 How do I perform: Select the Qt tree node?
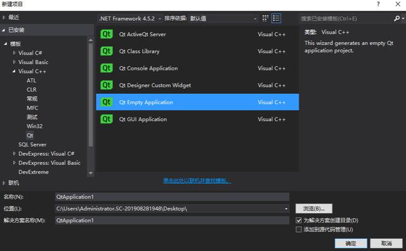point(30,136)
